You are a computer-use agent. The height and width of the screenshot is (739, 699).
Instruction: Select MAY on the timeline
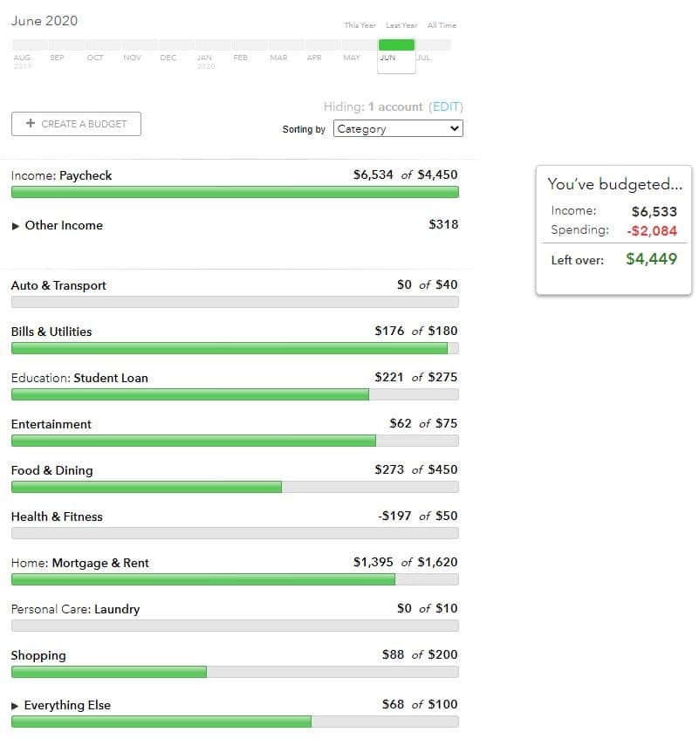tap(352, 58)
